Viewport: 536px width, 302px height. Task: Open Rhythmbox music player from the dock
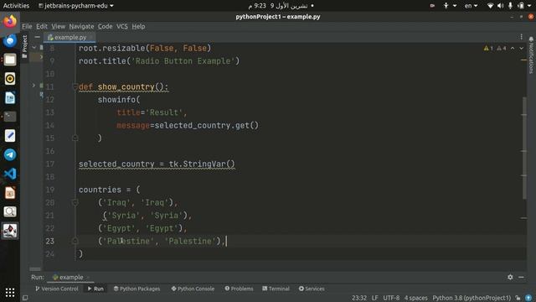pyautogui.click(x=10, y=79)
